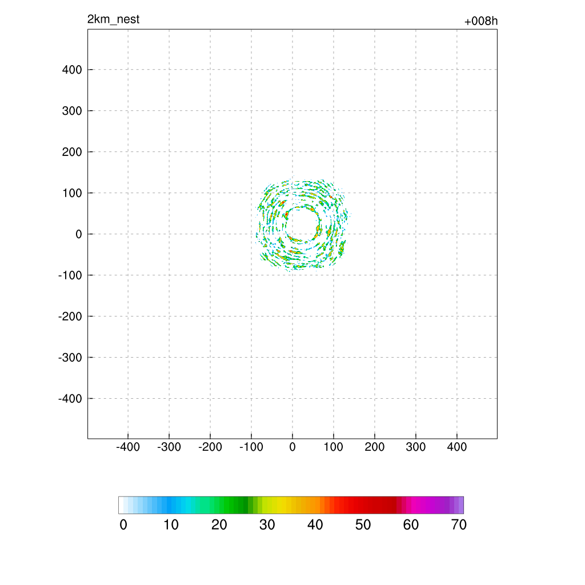Select the y-axis tick label "200"
The image size is (585, 585).
click(72, 152)
